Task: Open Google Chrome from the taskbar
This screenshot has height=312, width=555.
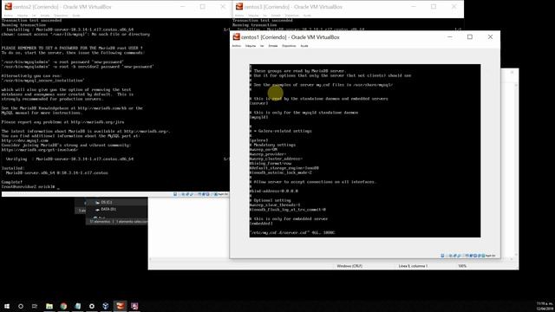Action: coord(63,306)
